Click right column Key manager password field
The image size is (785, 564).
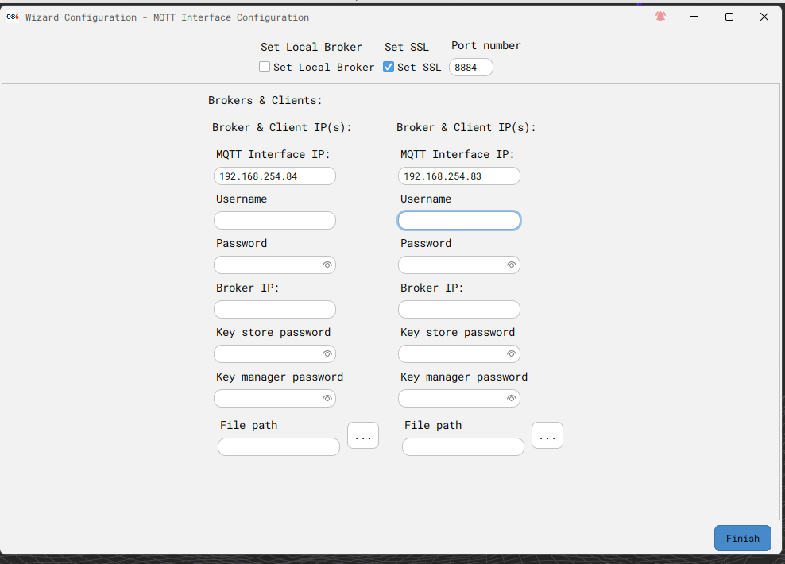click(x=459, y=399)
